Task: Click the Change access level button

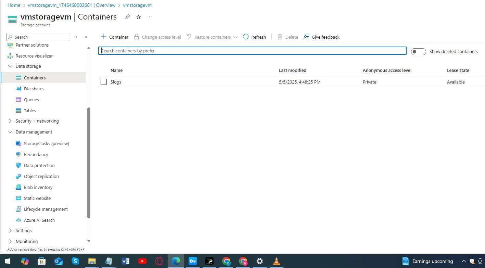Action: [157, 37]
